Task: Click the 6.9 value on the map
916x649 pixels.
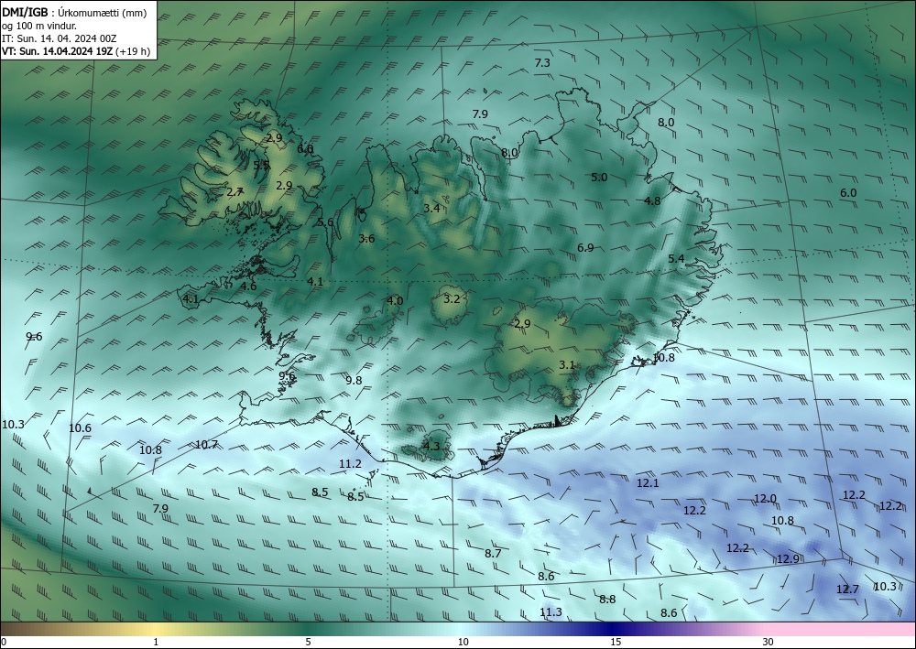Action: tap(585, 247)
